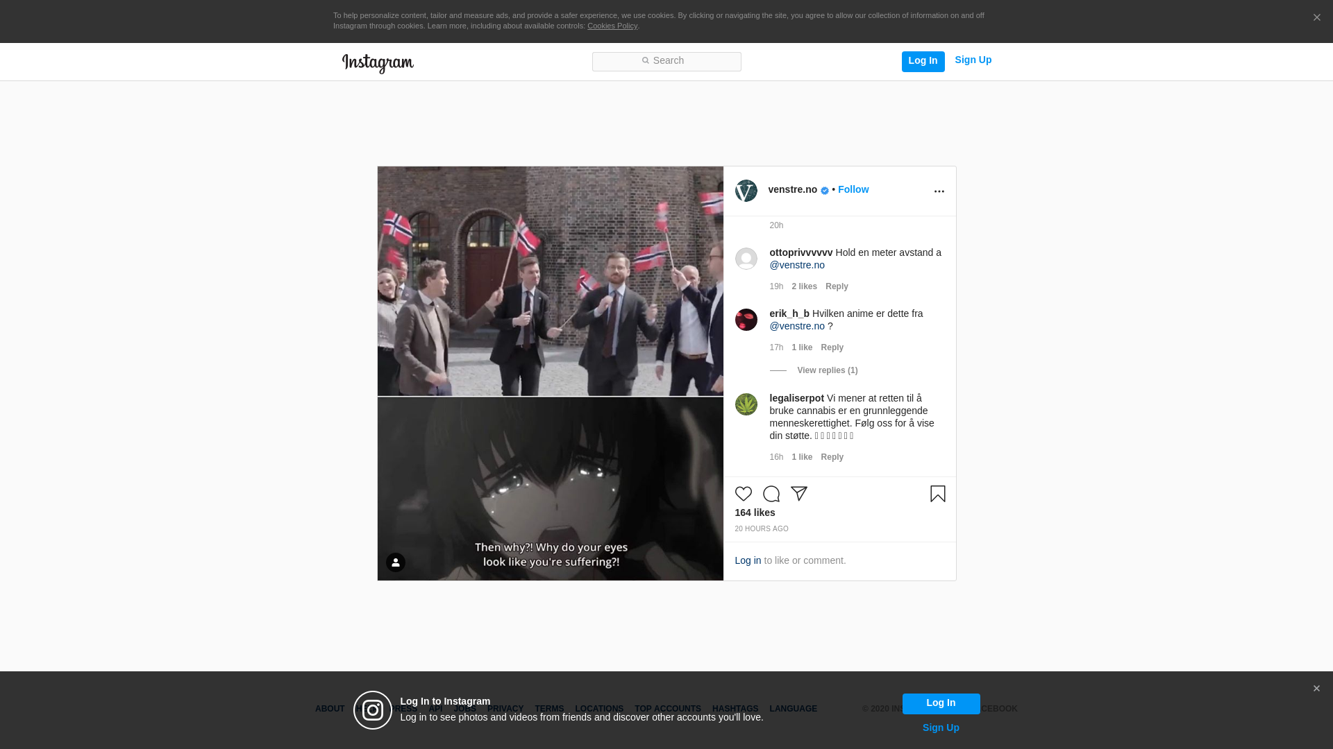Click Log In in bottom banner

click(941, 703)
